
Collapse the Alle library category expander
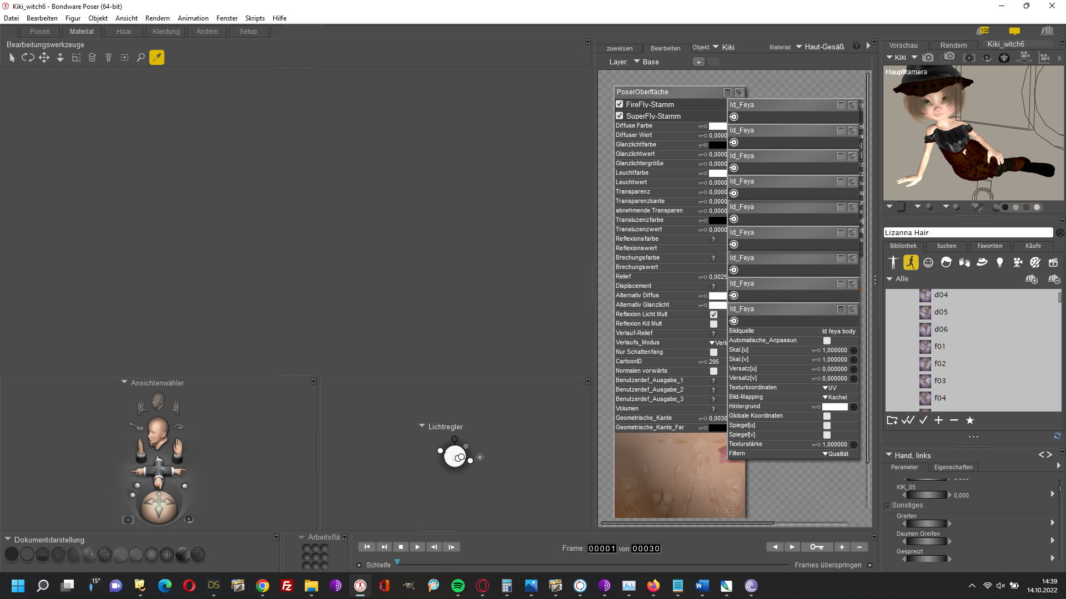(x=889, y=279)
